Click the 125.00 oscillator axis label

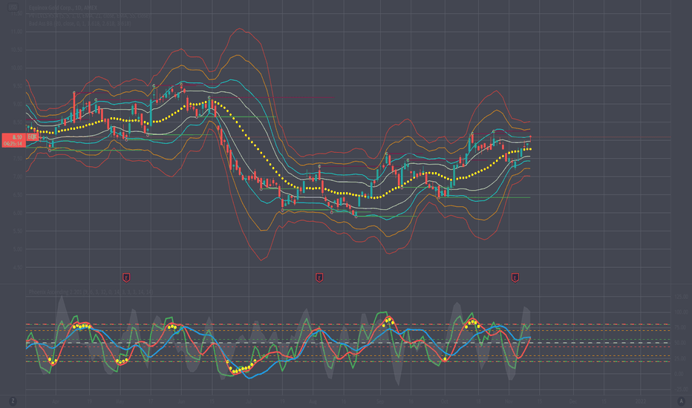click(682, 297)
